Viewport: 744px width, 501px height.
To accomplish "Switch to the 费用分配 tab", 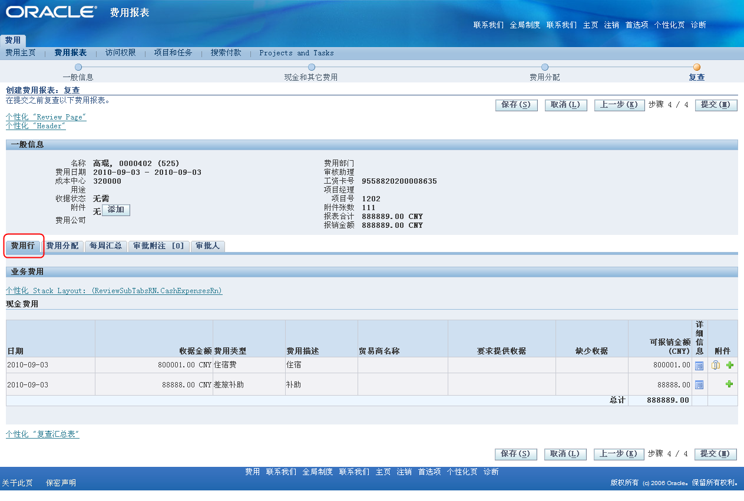I will [63, 246].
